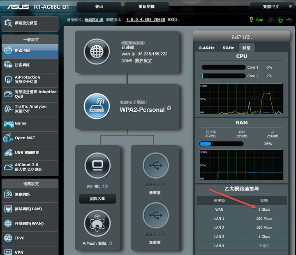The height and width of the screenshot is (255, 296).
Task: Click the CPU usage history graph
Action: [241, 99]
